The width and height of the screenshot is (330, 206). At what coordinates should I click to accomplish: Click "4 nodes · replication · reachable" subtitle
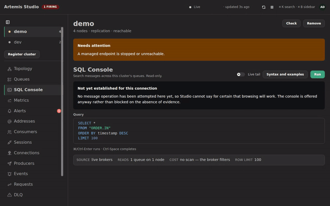point(102,31)
